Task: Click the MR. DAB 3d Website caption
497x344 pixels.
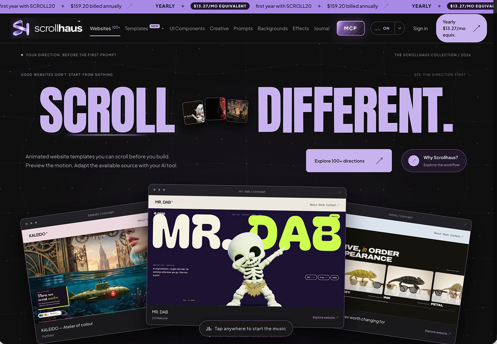Action: pyautogui.click(x=160, y=315)
